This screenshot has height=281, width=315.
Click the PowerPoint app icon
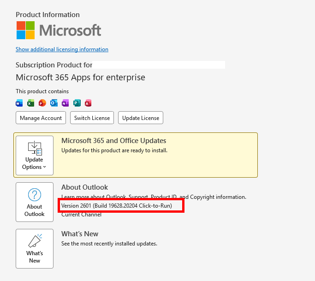pyautogui.click(x=42, y=103)
